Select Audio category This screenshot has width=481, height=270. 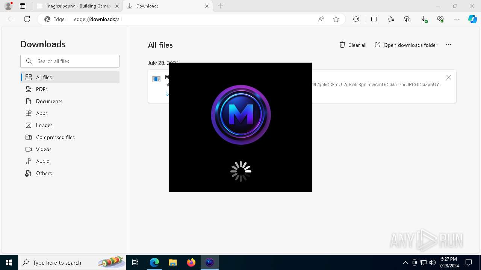[70, 161]
